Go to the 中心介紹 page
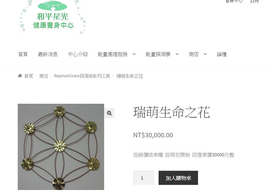The image size is (274, 194). [x=78, y=54]
